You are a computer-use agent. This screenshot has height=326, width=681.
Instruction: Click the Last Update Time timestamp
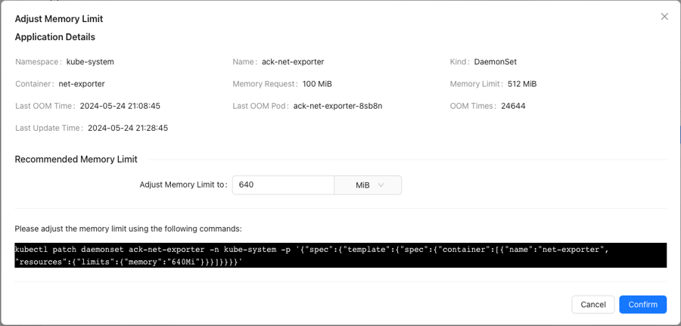pos(128,128)
